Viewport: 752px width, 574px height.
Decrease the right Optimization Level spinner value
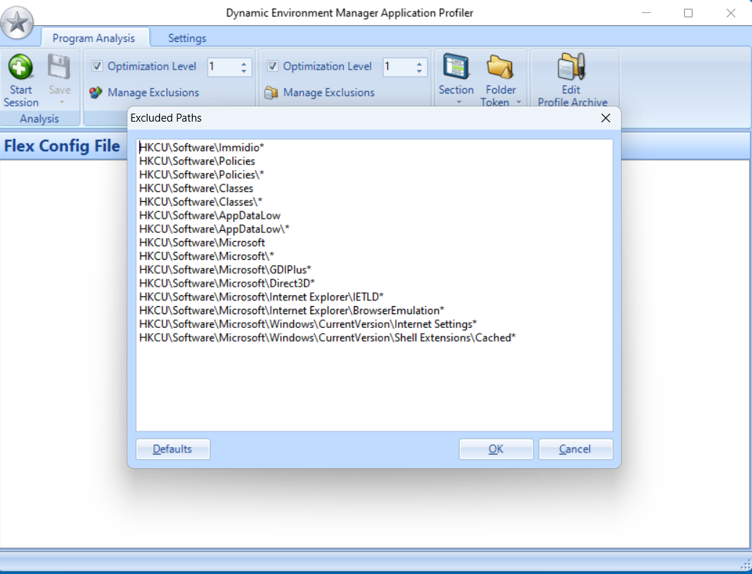tap(419, 71)
